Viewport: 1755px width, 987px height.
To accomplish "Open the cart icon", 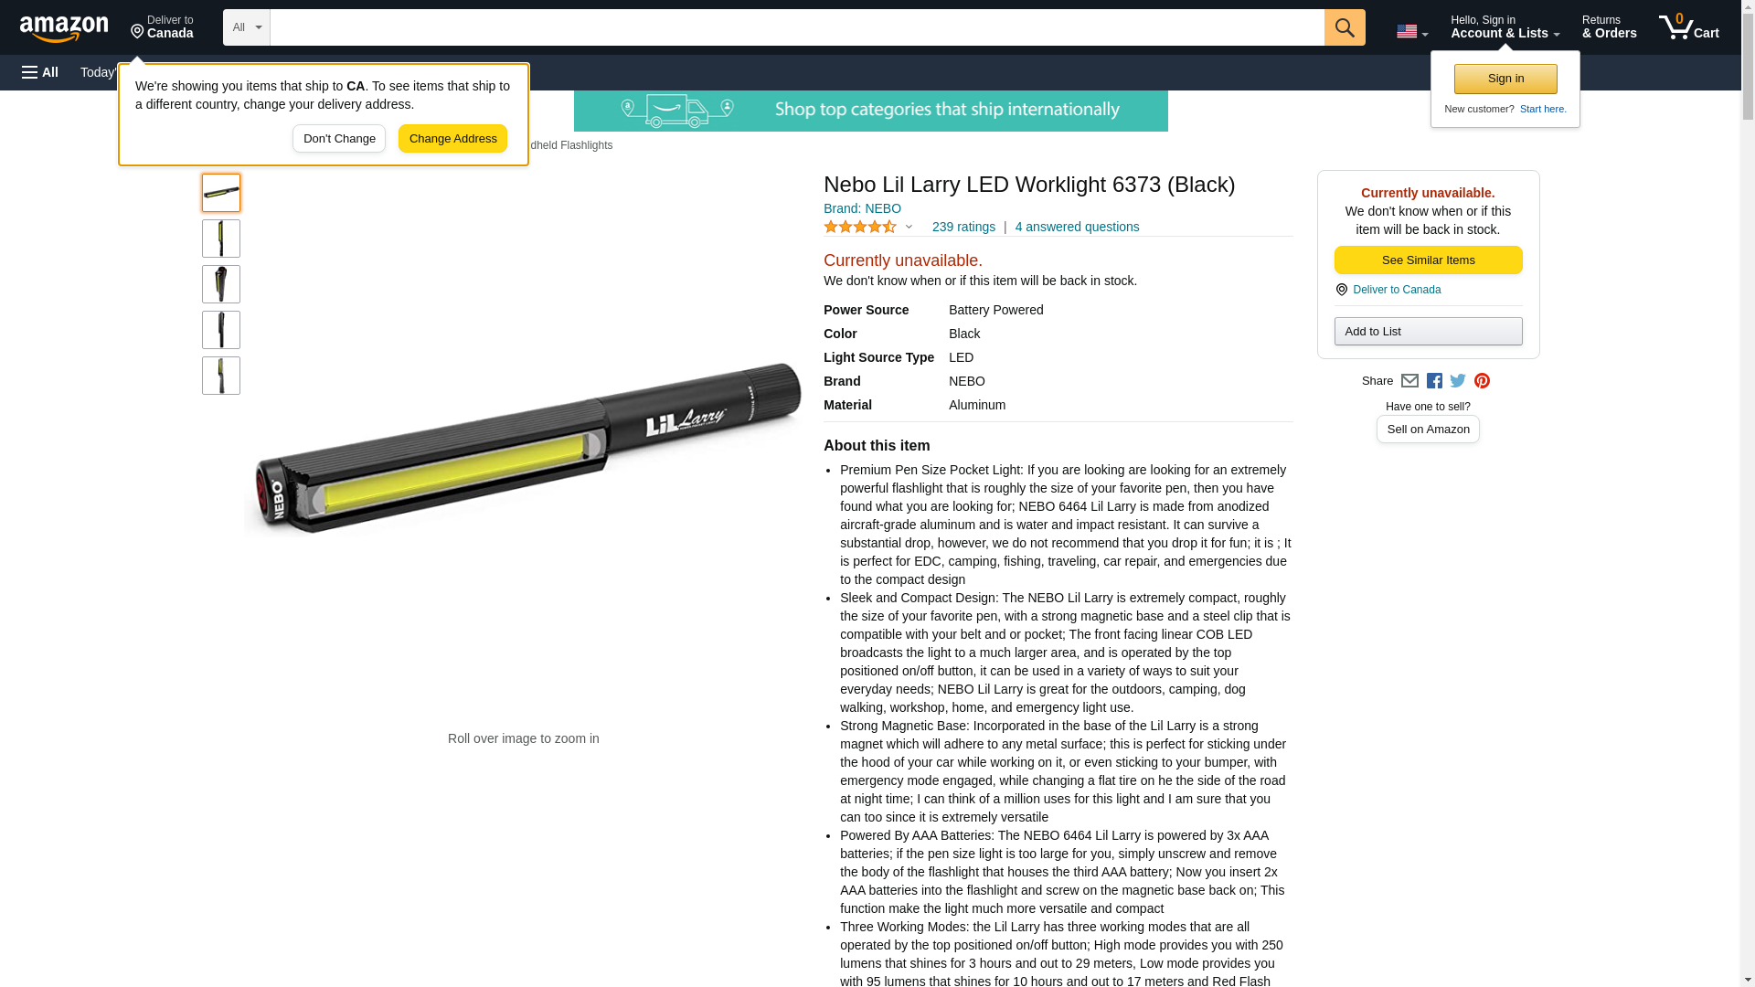I will (1689, 27).
